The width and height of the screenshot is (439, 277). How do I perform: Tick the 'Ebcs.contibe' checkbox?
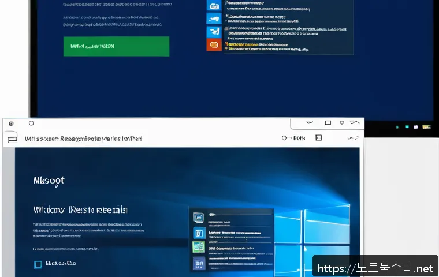click(38, 264)
